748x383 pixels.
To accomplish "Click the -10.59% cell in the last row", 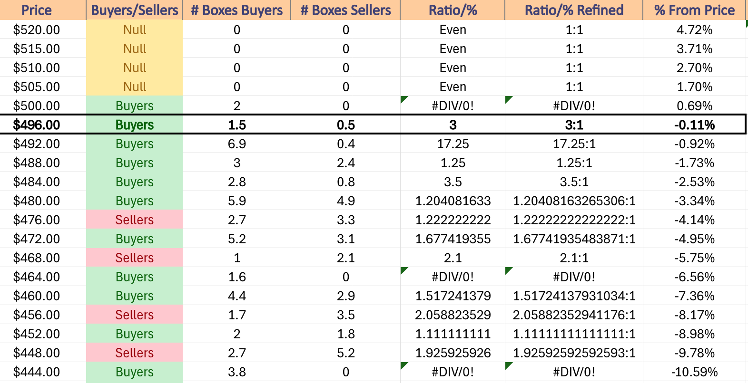I will (x=694, y=372).
